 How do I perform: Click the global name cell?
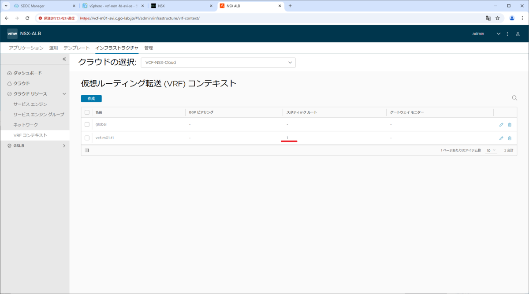pos(101,125)
